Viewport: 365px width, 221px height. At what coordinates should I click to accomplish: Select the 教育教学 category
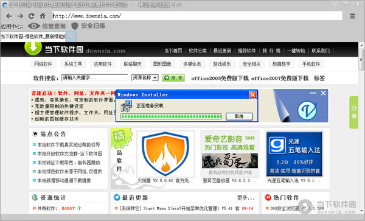(x=282, y=64)
